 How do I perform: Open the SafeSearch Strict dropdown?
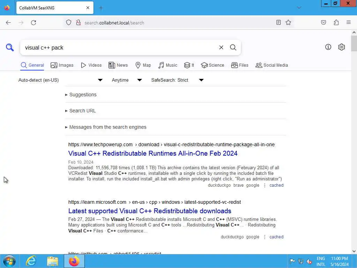pos(177,80)
